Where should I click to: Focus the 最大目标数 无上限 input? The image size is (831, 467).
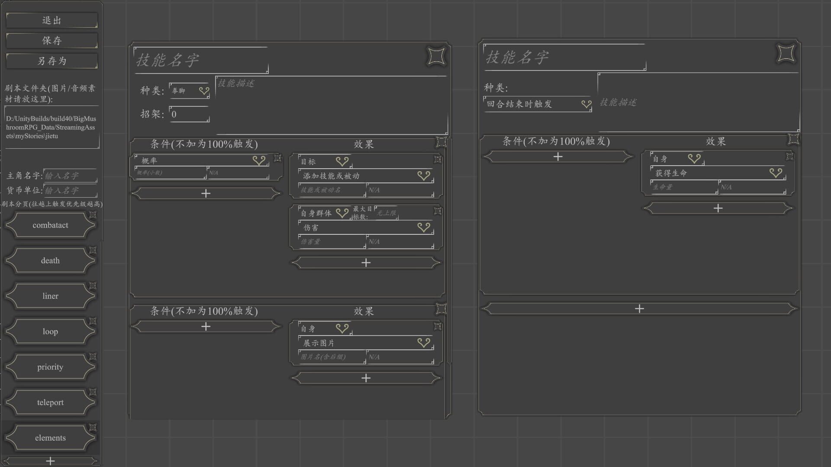386,213
